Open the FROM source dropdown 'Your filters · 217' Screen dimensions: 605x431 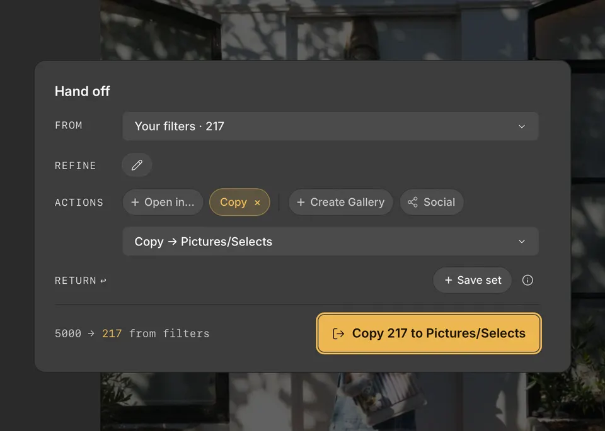[330, 126]
